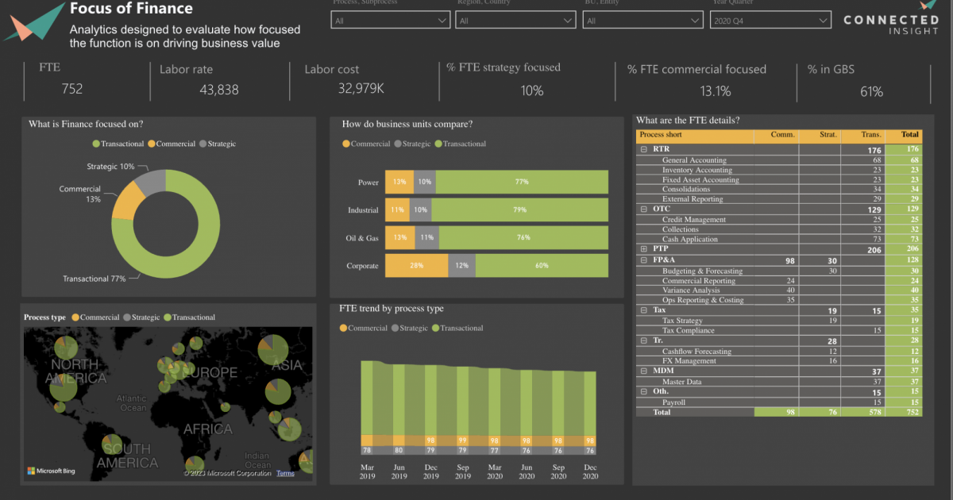Sort table by Total column header

[909, 135]
